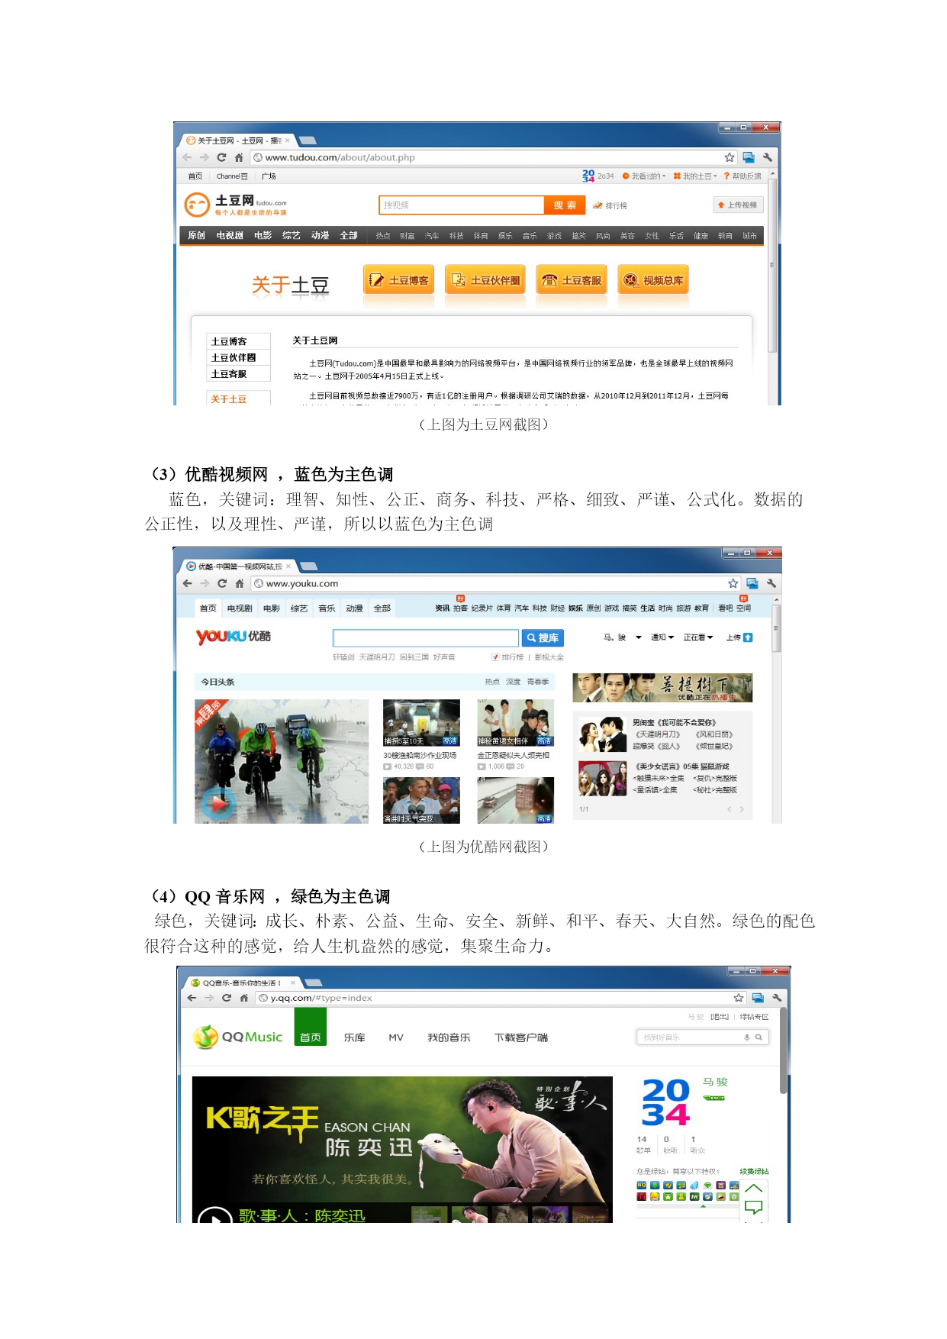
Task: Click upward chevron widget on QQ Music page
Action: (x=753, y=1188)
